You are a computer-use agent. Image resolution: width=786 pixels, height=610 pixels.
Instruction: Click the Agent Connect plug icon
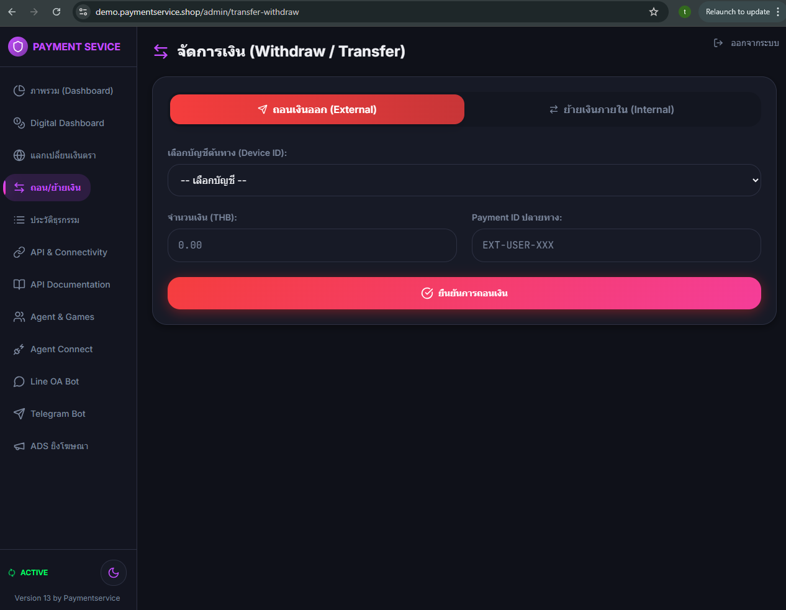click(x=19, y=349)
